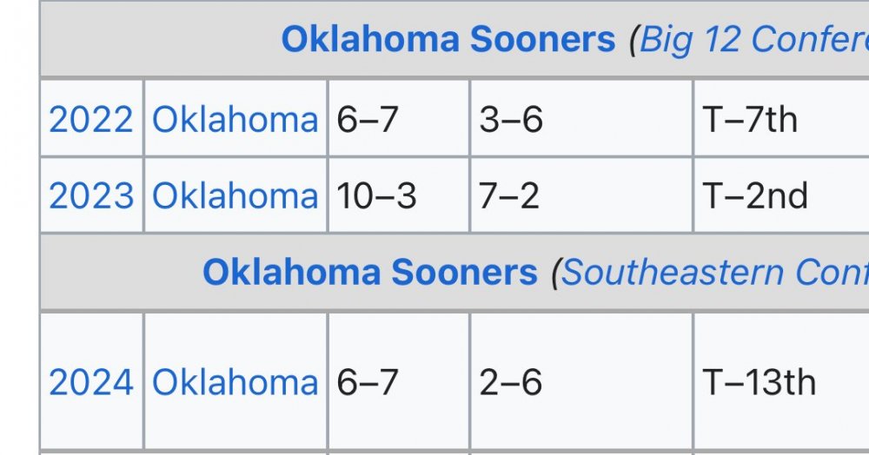
Task: Open the Oklahoma Sooners link in Big 12 header
Action: 448,39
